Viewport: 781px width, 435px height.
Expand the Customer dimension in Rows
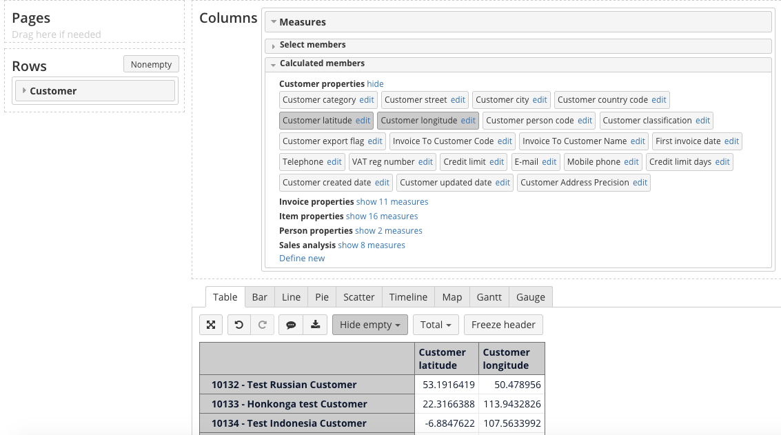[x=25, y=91]
